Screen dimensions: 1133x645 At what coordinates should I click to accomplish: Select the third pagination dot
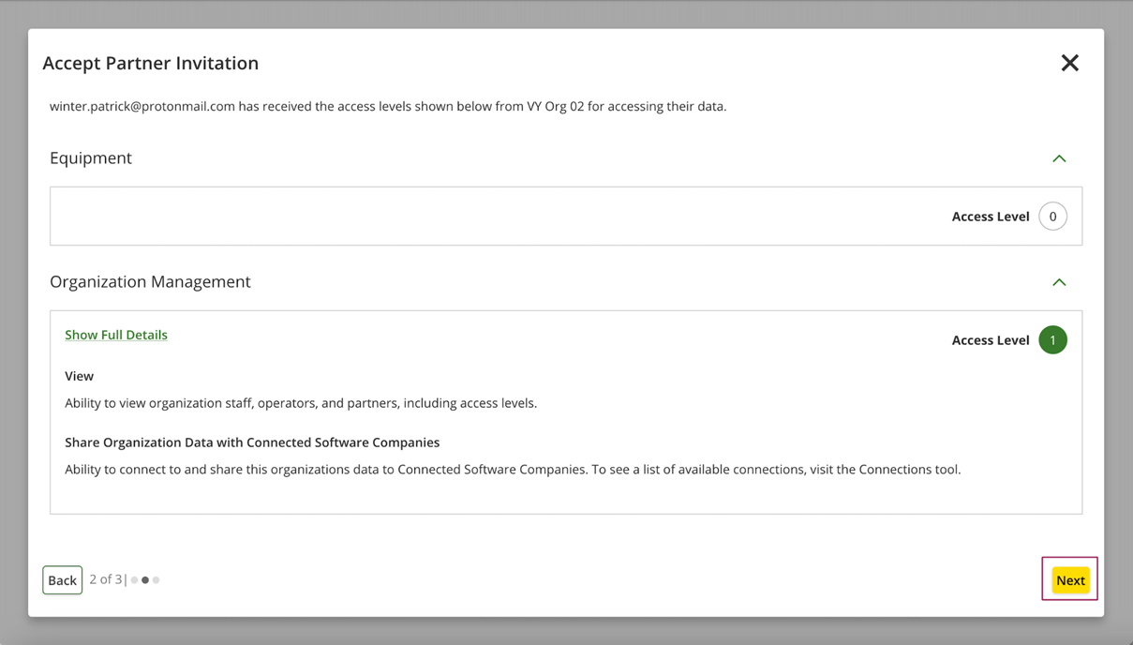[157, 580]
